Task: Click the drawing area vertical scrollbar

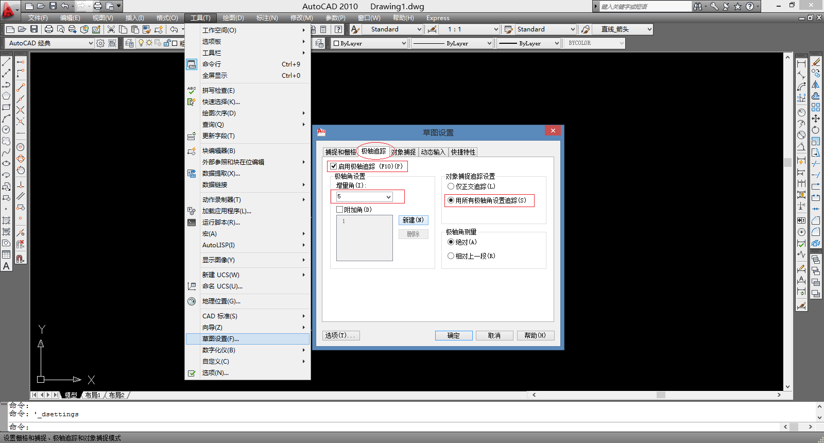Action: (x=787, y=221)
